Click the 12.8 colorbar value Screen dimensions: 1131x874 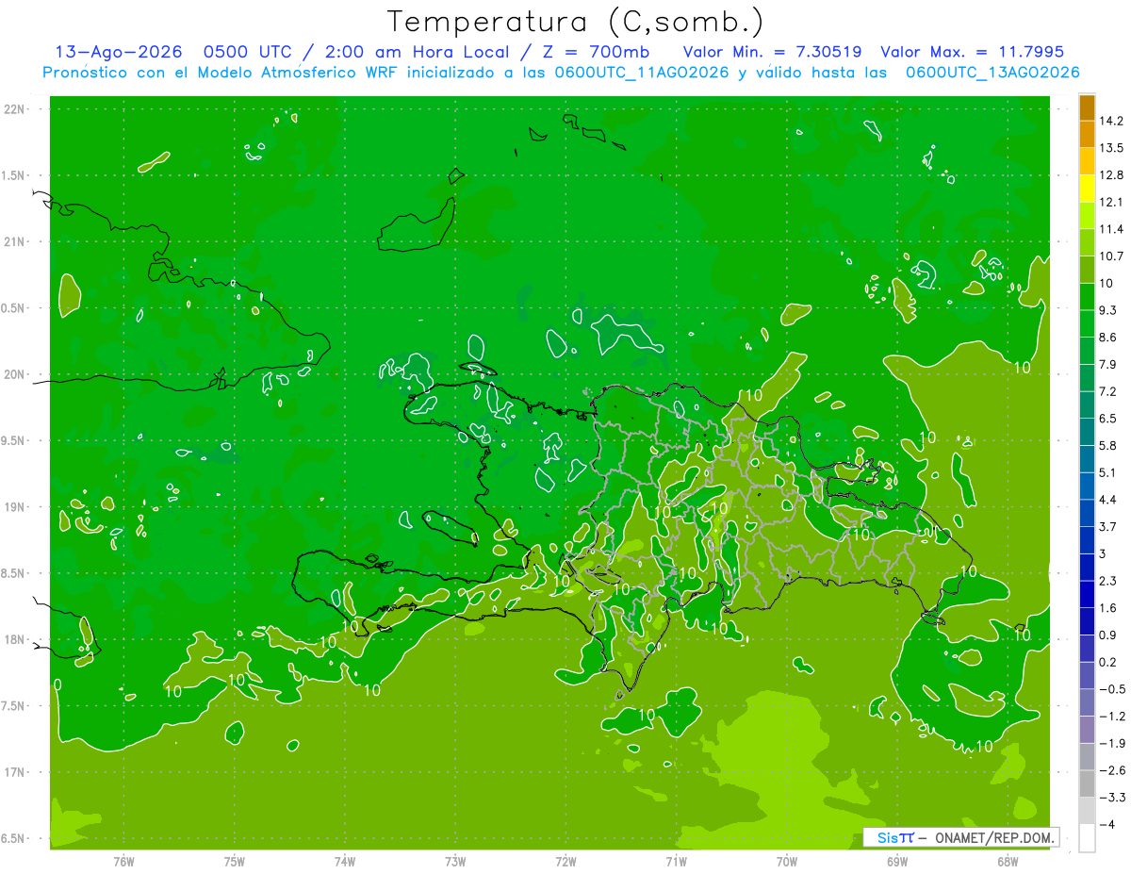coord(1112,175)
